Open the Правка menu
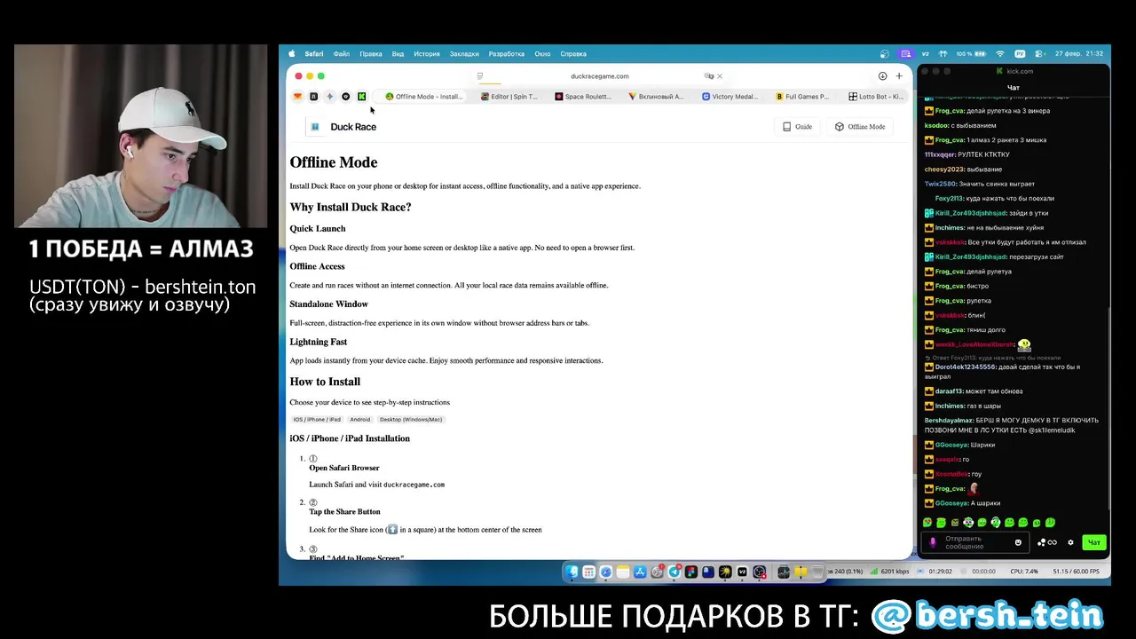1136x639 pixels. (x=371, y=53)
